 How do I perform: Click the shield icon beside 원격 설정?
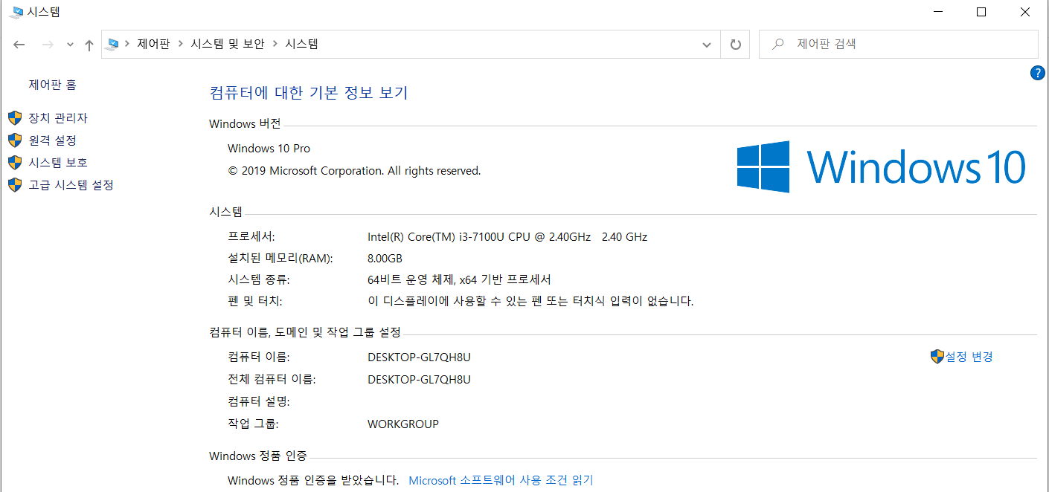click(15, 140)
